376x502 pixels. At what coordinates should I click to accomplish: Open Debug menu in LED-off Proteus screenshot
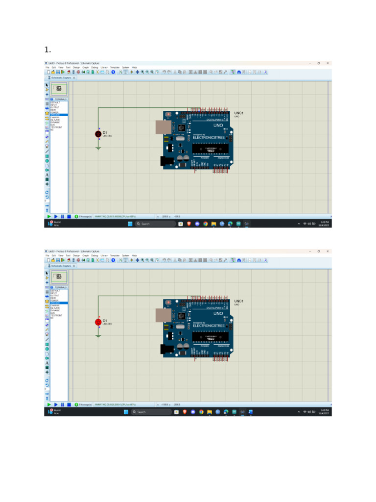[94, 67]
